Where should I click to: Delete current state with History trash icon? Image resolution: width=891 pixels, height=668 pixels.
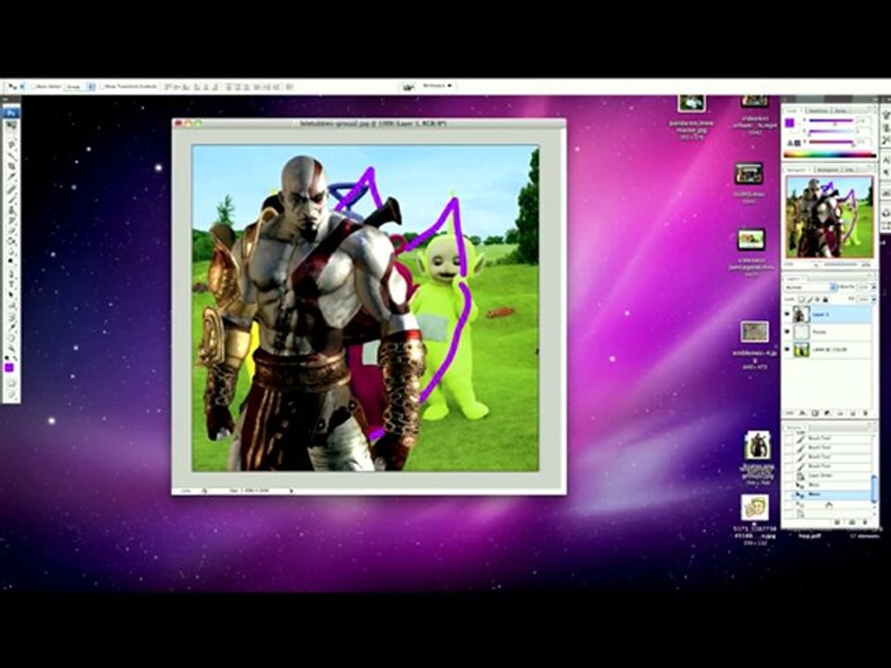(865, 521)
